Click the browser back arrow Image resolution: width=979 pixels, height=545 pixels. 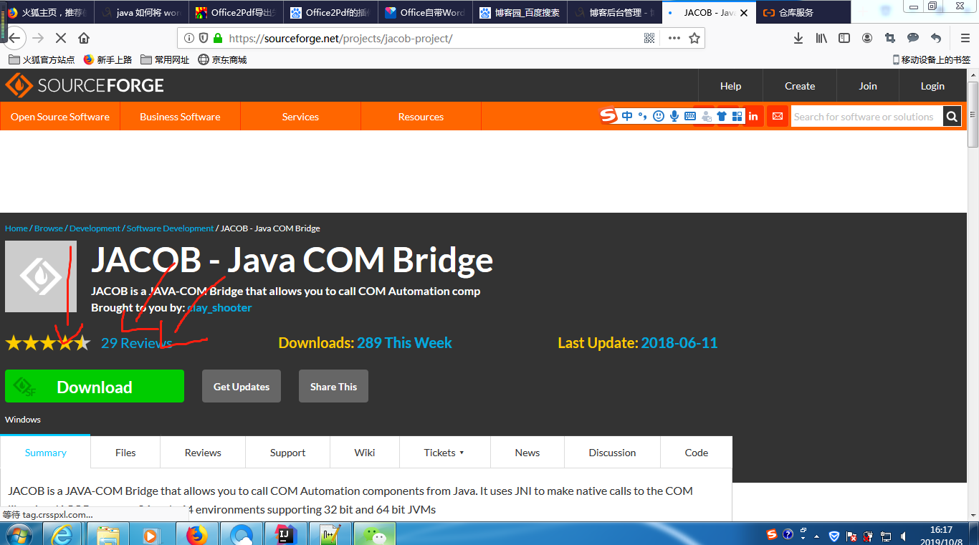click(14, 38)
